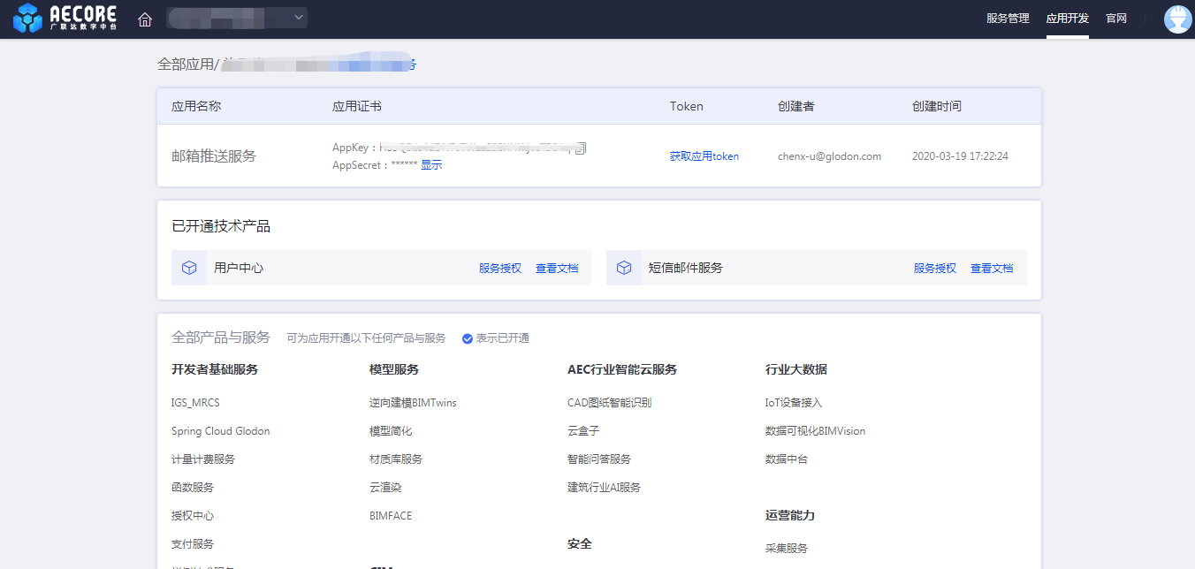1195x569 pixels.
Task: Go to home via house icon
Action: pos(145,19)
